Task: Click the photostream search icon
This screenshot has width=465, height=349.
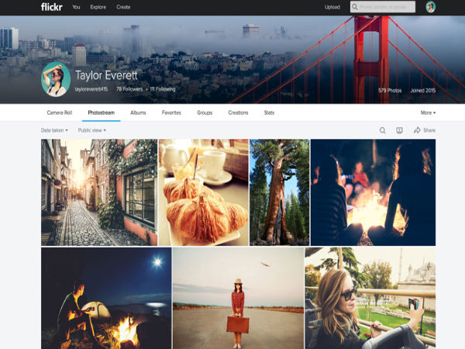Action: coord(383,130)
